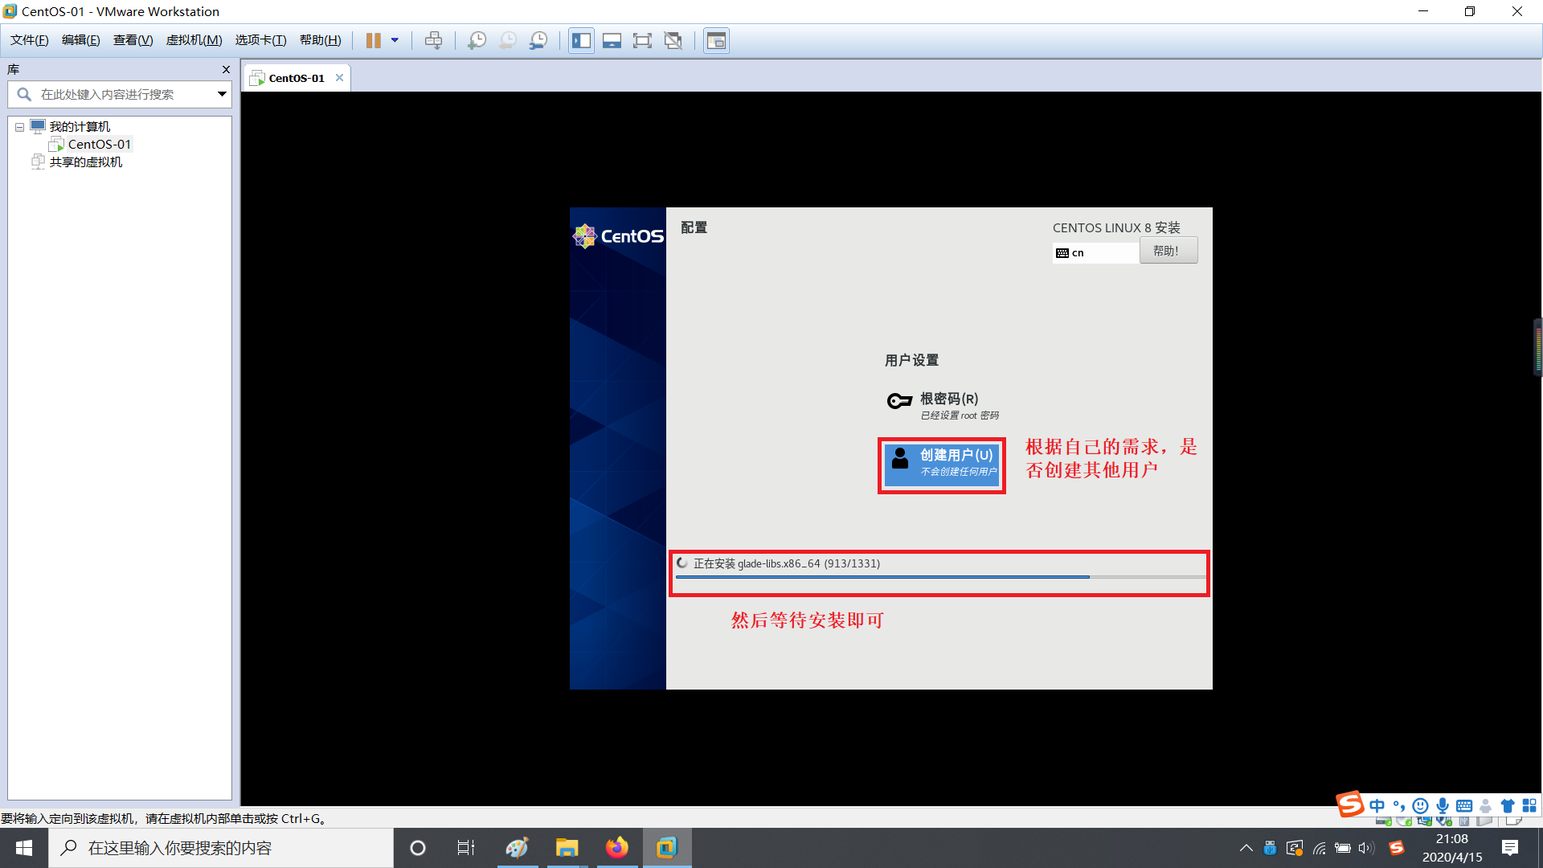The height and width of the screenshot is (868, 1543).
Task: Close the CentOS-01 tab
Action: click(x=339, y=78)
